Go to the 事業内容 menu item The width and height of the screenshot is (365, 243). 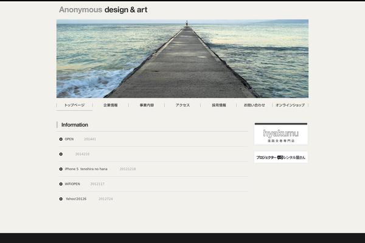[147, 105]
